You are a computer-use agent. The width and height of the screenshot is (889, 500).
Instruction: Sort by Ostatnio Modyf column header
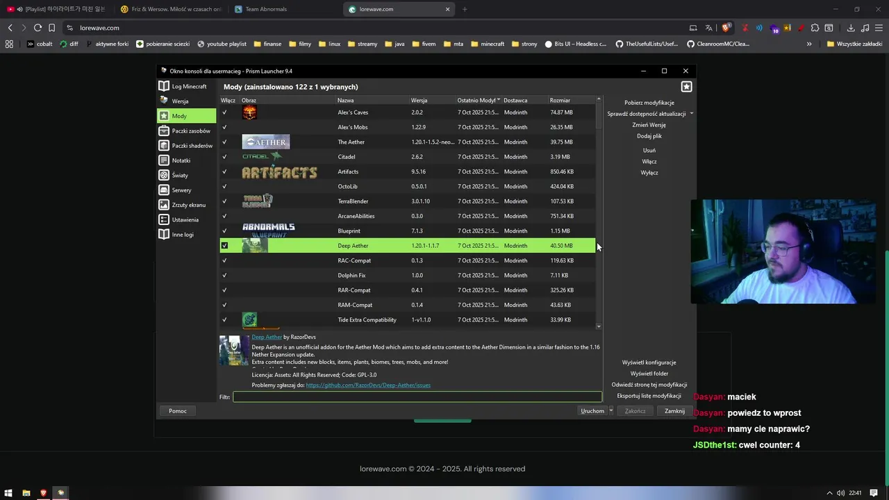(479, 100)
